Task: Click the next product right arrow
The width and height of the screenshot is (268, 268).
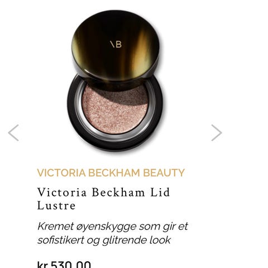Action: 217,133
